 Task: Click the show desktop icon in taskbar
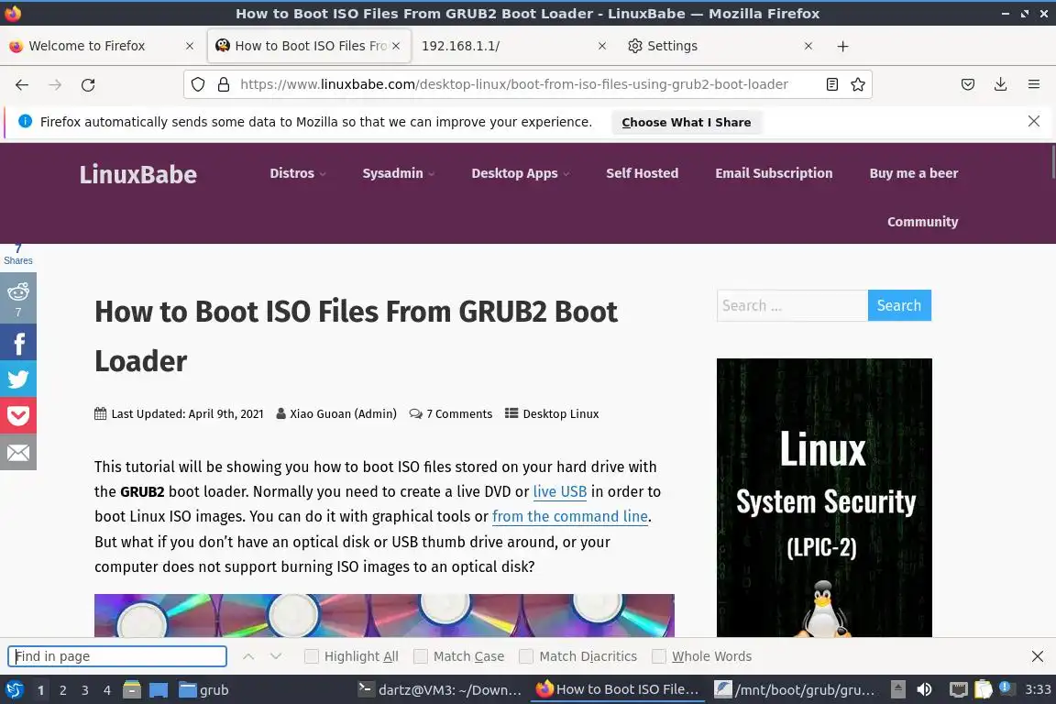[x=159, y=689]
